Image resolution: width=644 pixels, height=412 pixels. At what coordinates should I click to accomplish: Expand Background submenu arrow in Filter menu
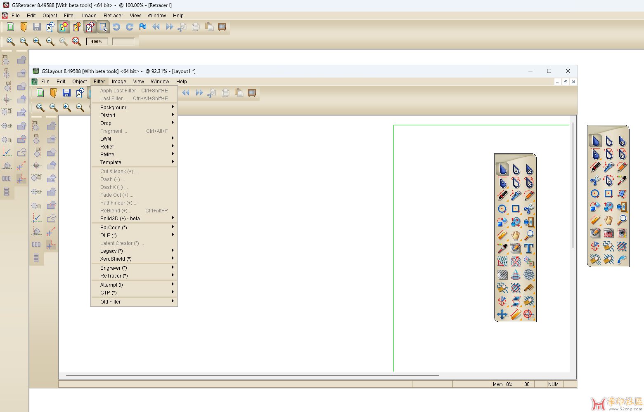pyautogui.click(x=173, y=107)
